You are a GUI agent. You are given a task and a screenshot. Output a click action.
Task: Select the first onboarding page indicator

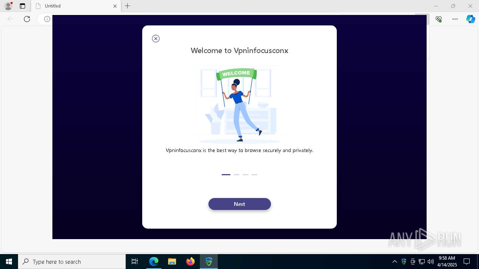click(x=226, y=174)
